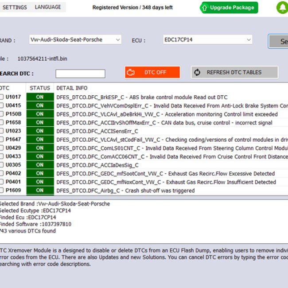
Task: Click the orange DTC OFF button
Action: [152, 72]
